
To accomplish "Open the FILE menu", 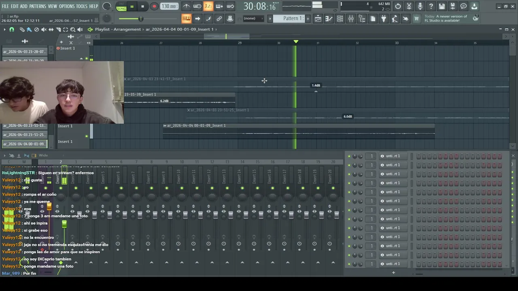I will point(5,6).
